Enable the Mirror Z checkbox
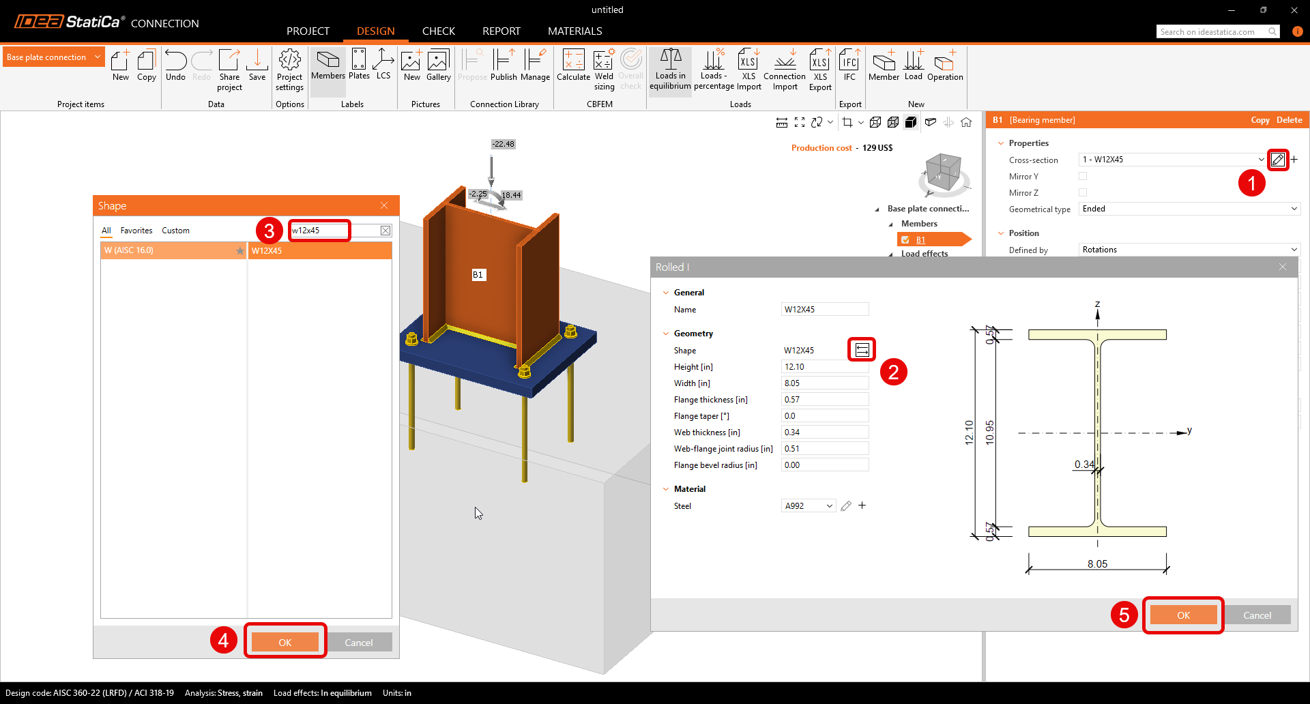The image size is (1310, 704). pyautogui.click(x=1083, y=192)
